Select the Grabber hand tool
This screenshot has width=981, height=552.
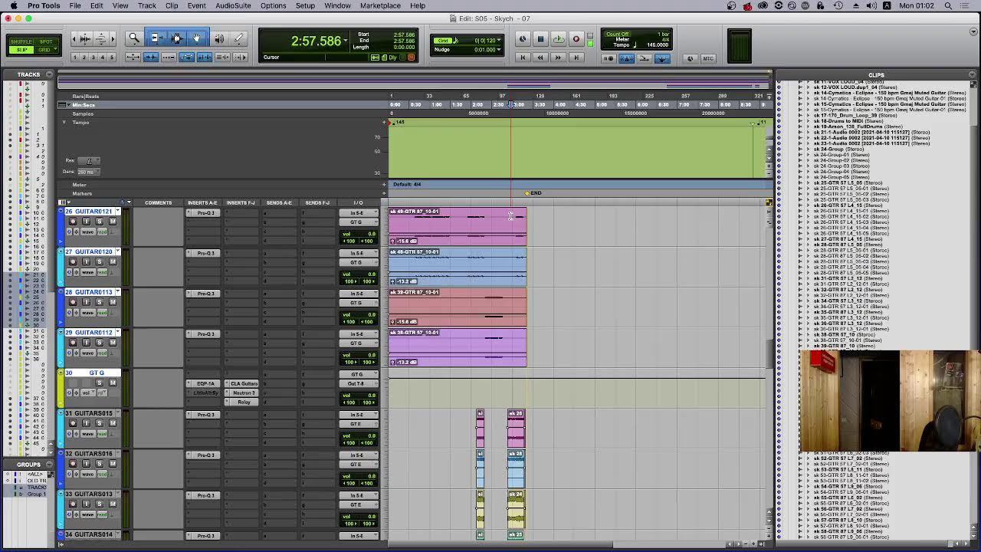pos(197,38)
